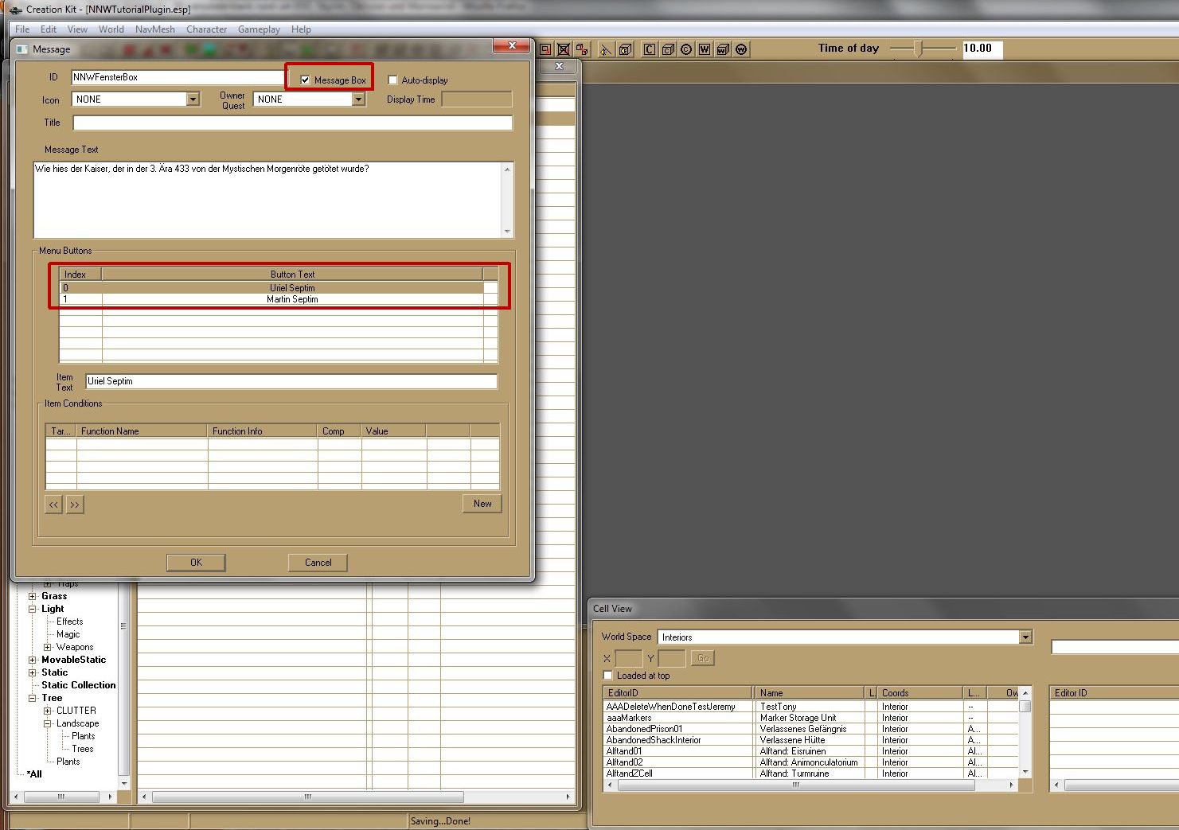Uncheck the Message Box checkbox
The image size is (1179, 830).
tap(305, 80)
